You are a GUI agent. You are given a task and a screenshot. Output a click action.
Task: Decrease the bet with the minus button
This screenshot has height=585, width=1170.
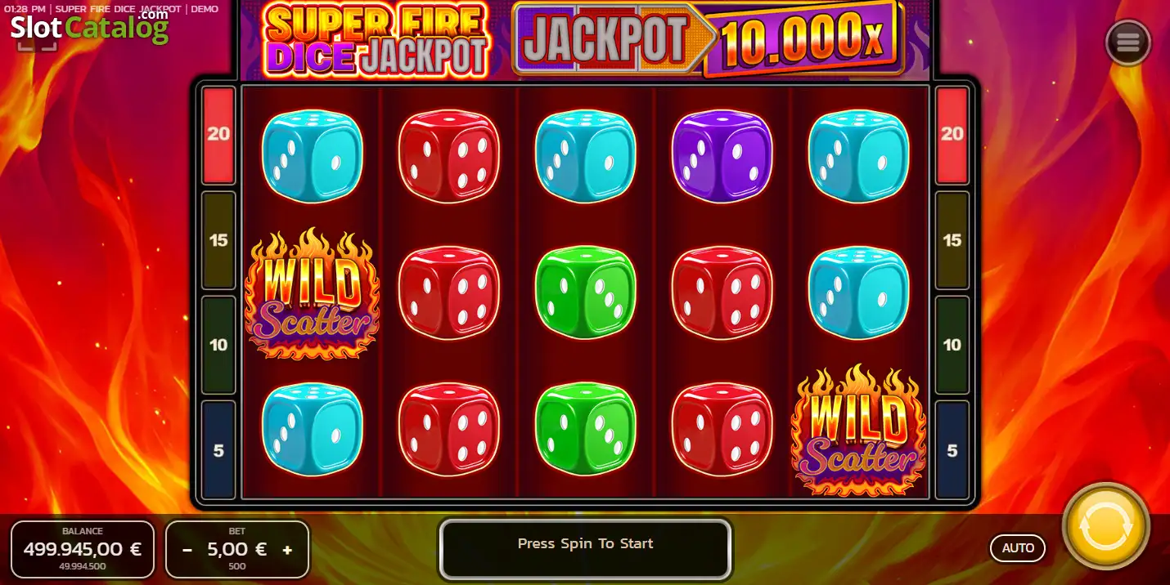coord(187,550)
